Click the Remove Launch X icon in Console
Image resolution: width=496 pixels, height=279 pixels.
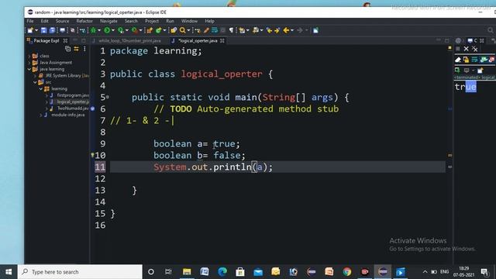click(x=466, y=49)
